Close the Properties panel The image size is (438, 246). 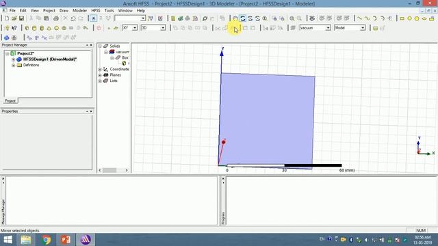tap(91, 111)
